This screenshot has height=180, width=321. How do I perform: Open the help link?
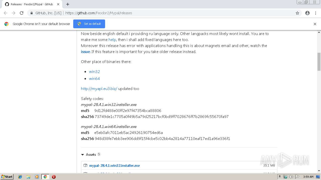click(x=112, y=39)
